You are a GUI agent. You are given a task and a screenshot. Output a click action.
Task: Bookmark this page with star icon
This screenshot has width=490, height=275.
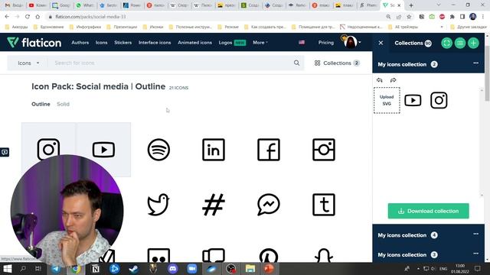pos(409,17)
